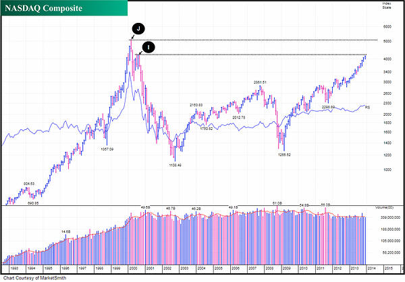Click the NASDAQ Composite chart title
The width and height of the screenshot is (405, 282).
coord(43,8)
